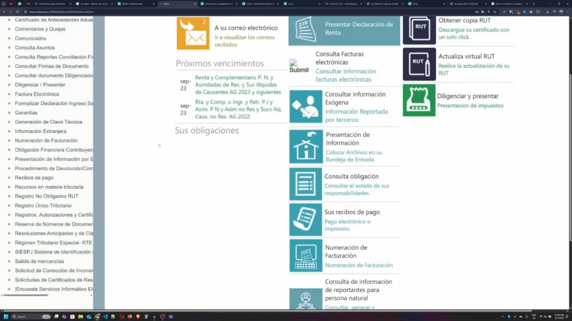
Task: Click Realice la actualización de su RUT link
Action: pyautogui.click(x=474, y=69)
